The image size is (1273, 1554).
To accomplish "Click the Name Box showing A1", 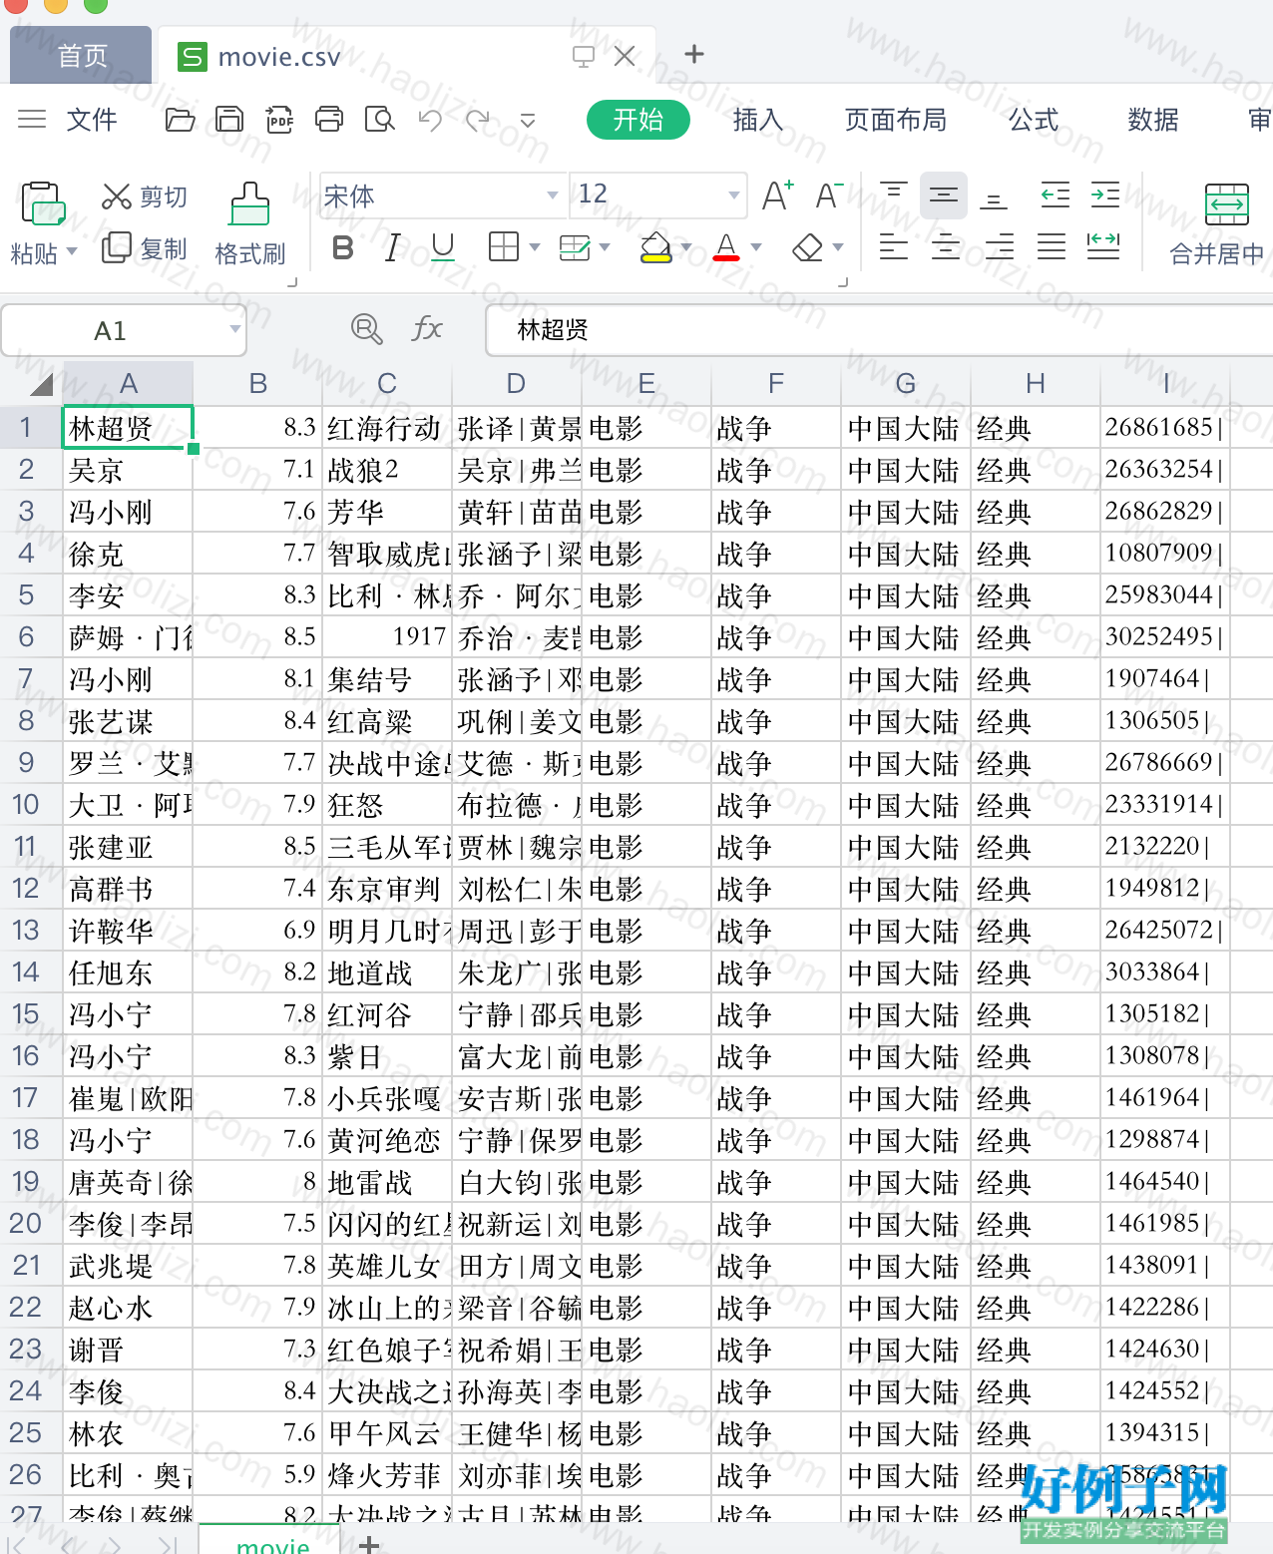I will point(123,330).
